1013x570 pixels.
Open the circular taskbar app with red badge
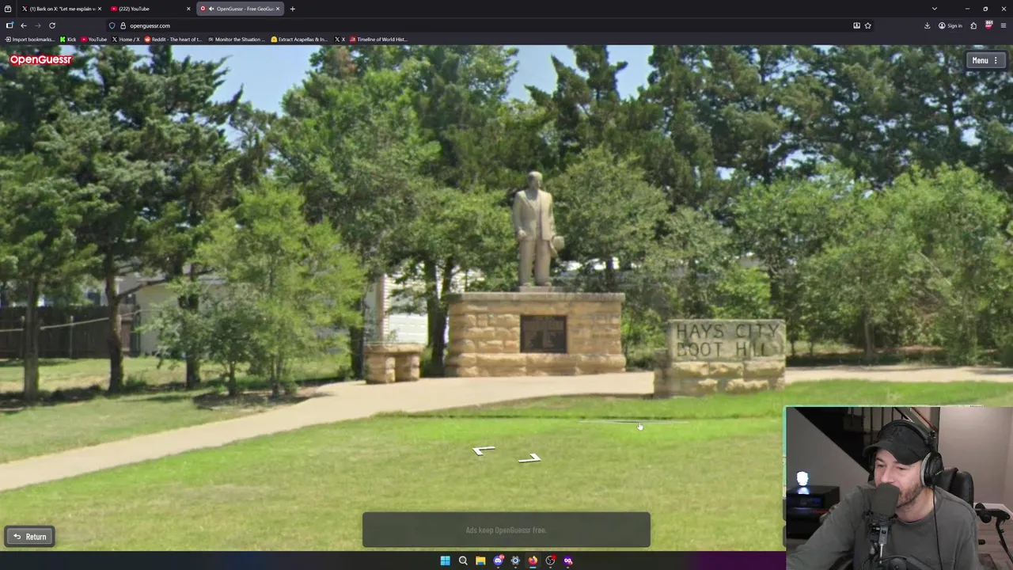[550, 560]
